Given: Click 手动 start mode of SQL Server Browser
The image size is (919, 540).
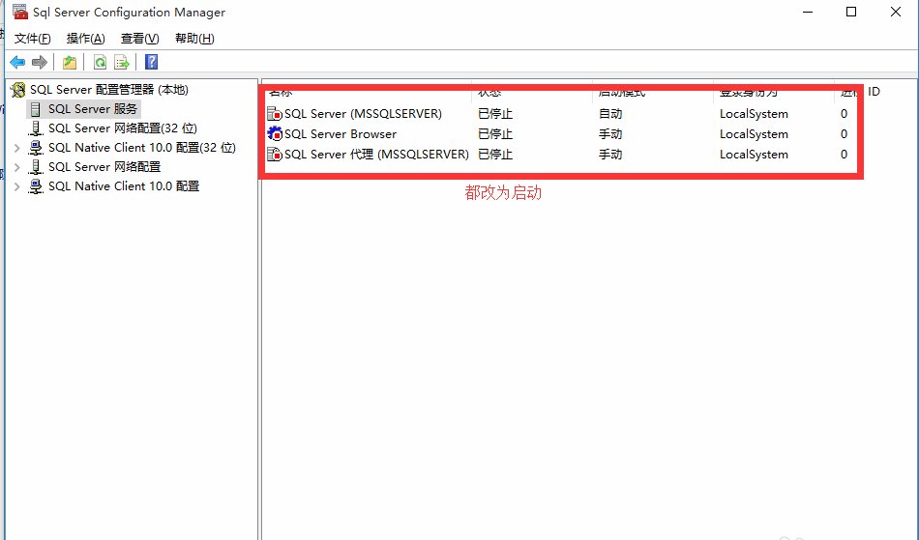Looking at the screenshot, I should [x=610, y=134].
